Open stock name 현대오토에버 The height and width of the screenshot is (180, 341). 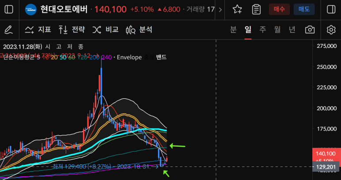(x=64, y=10)
